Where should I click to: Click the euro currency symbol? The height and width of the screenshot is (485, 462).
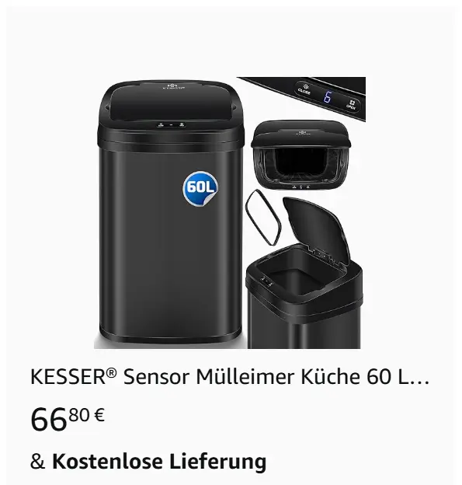point(99,415)
